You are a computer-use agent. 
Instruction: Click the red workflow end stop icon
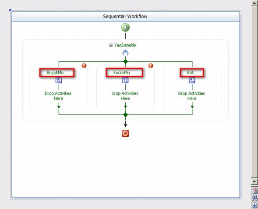click(125, 134)
